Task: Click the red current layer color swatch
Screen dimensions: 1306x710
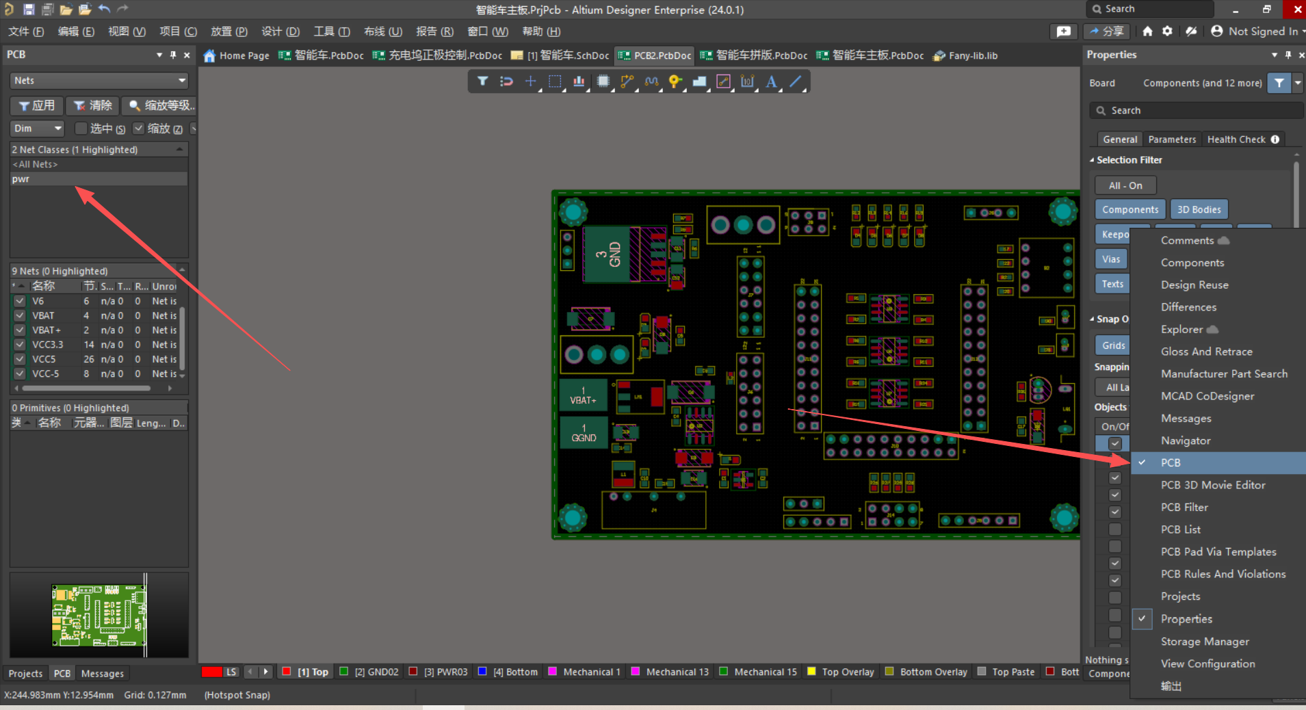Action: tap(211, 672)
